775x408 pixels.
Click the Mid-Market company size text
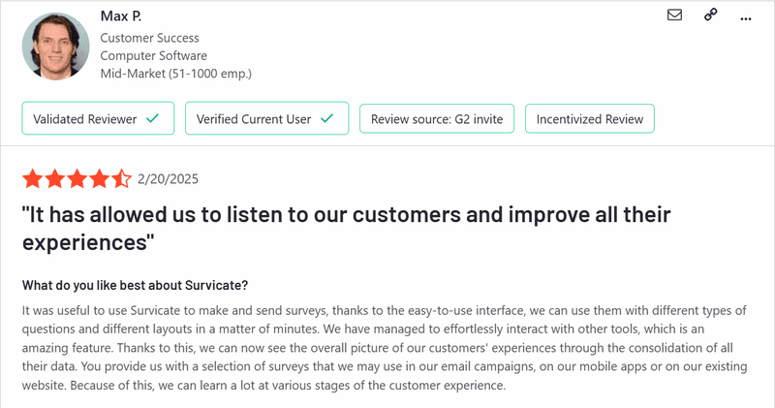point(176,73)
